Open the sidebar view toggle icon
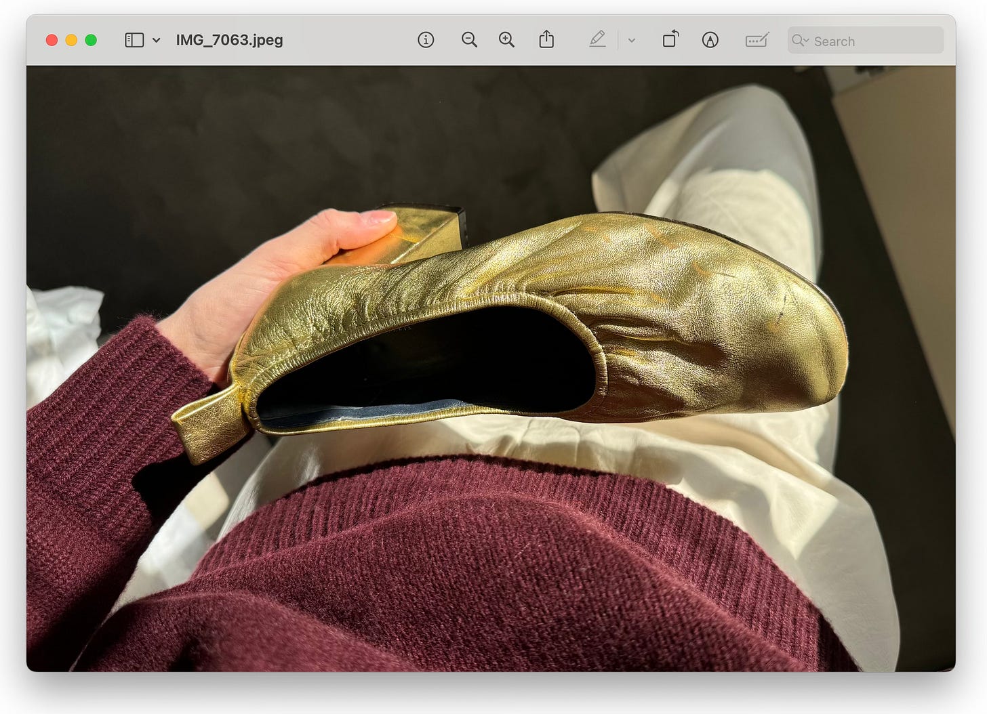This screenshot has width=987, height=714. (134, 40)
